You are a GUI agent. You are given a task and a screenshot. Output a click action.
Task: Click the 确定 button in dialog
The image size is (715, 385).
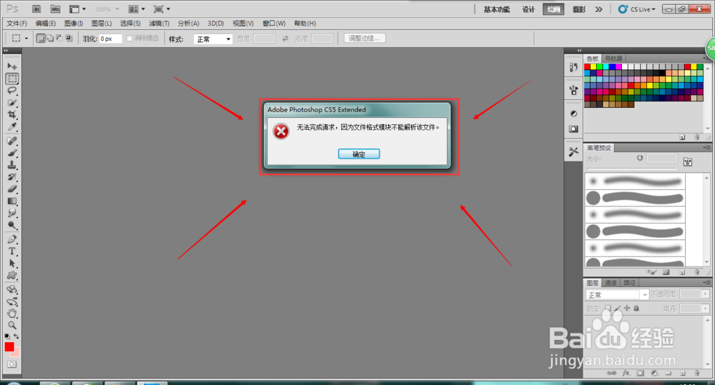point(359,154)
